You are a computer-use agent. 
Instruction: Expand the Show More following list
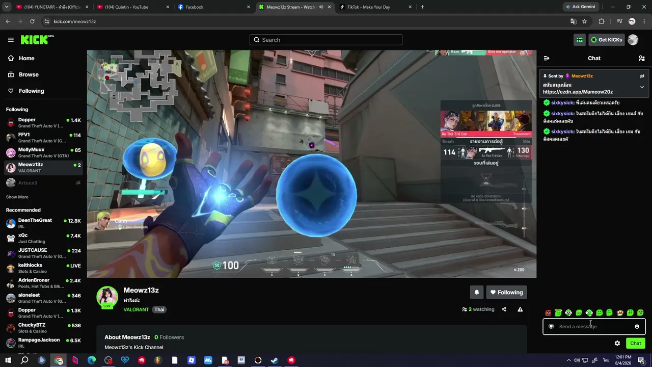coord(17,197)
